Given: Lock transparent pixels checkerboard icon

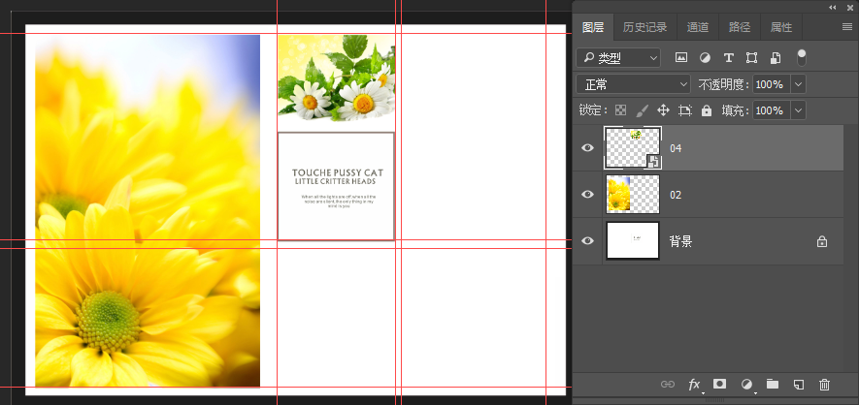Looking at the screenshot, I should (x=620, y=110).
